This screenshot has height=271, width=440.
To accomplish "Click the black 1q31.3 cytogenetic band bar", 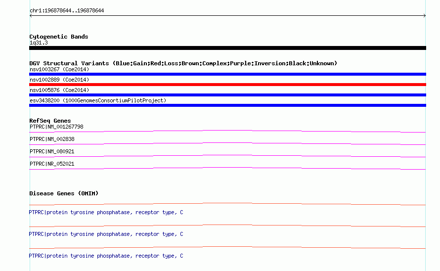I will tap(227, 48).
